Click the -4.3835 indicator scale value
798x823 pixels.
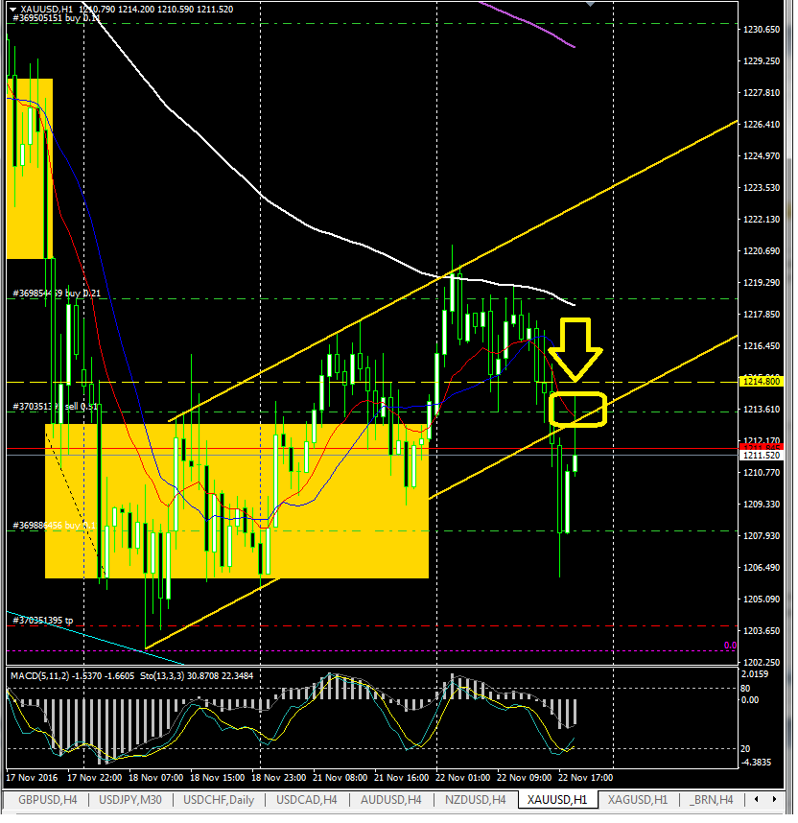pos(757,763)
